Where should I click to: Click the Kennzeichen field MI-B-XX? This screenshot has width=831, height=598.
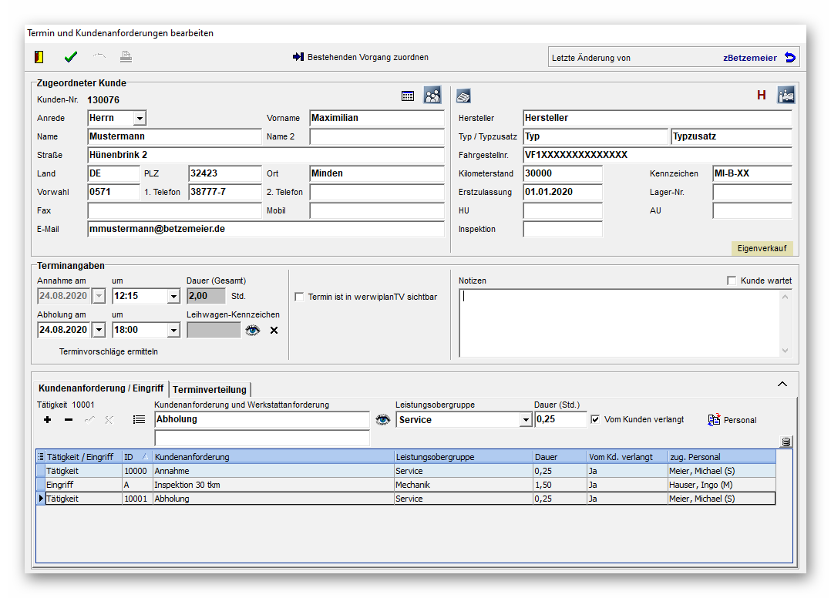(x=752, y=173)
